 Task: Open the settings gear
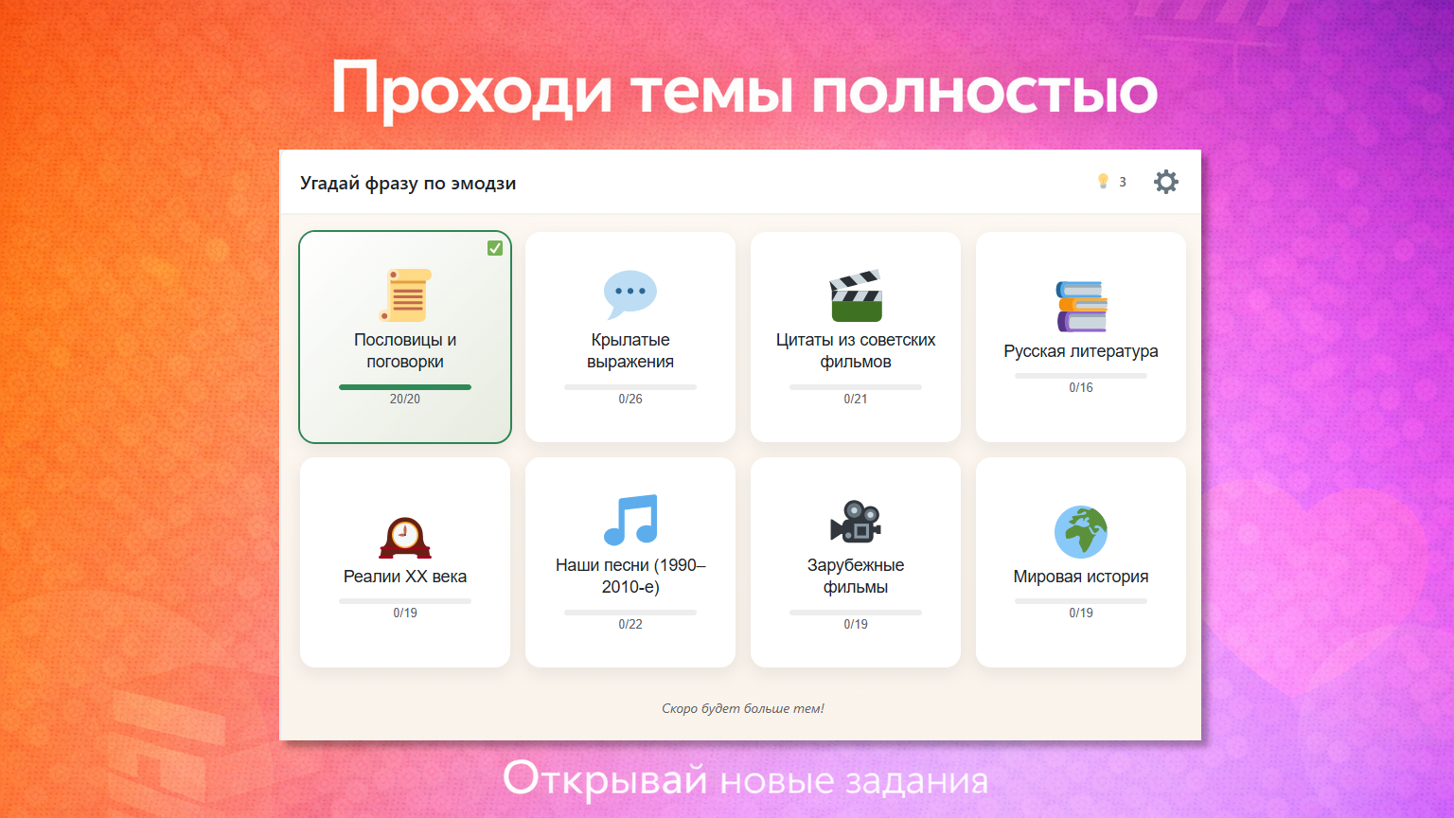[x=1166, y=181]
